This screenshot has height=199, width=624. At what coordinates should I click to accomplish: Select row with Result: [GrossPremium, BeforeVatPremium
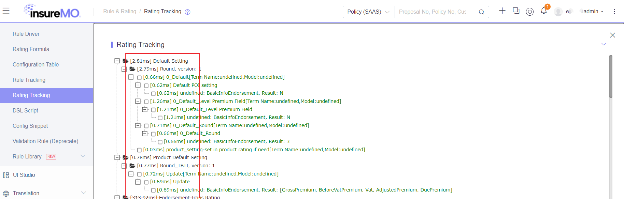[x=304, y=190]
